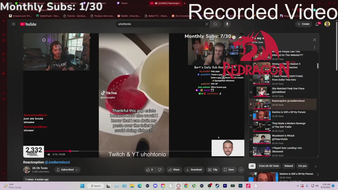Viewport: 338px width, 190px height.
Task: Mute the video with the speaker icon
Action: click(x=49, y=154)
